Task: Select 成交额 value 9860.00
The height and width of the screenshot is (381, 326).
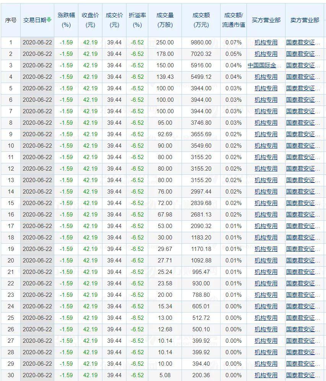Action: (201, 42)
